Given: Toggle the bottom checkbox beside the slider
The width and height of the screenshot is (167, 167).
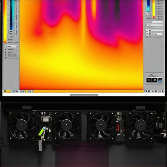Looking at the screenshot, I should click(6, 57).
